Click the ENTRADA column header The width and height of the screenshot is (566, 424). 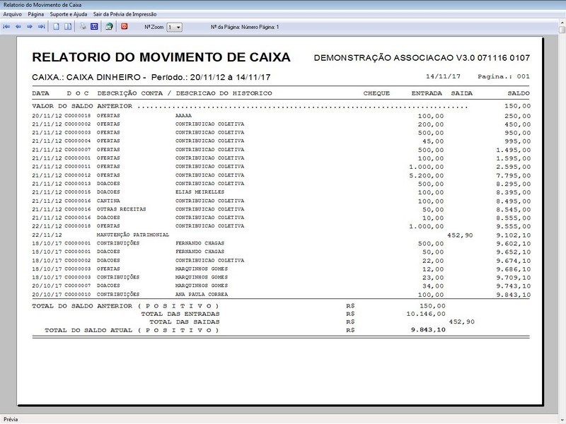pos(427,93)
